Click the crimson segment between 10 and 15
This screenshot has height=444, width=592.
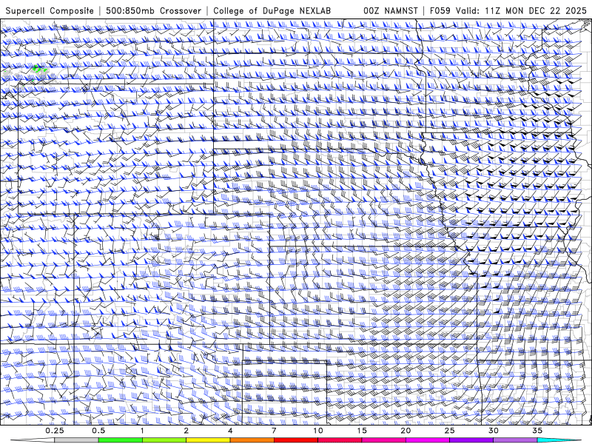(x=340, y=440)
